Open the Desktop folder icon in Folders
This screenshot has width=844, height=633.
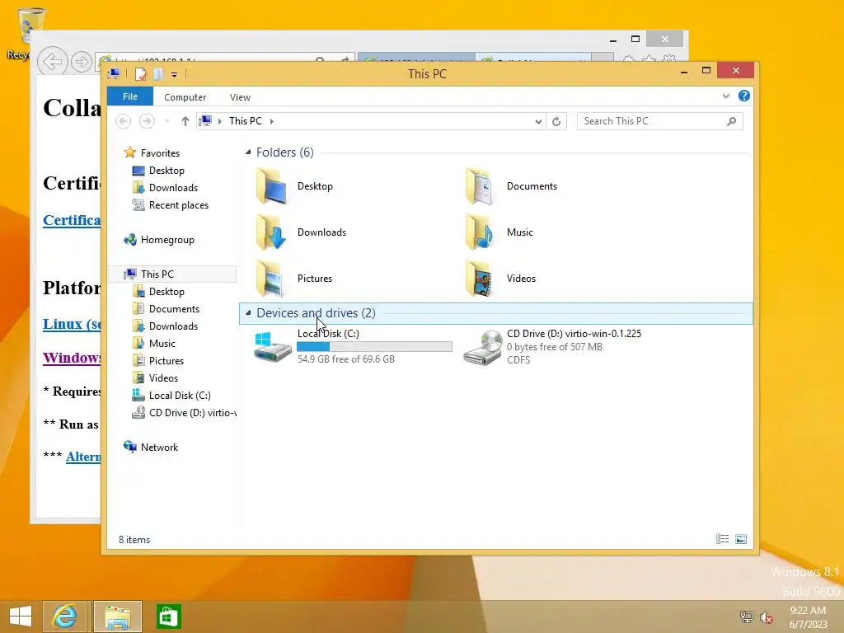pos(271,186)
